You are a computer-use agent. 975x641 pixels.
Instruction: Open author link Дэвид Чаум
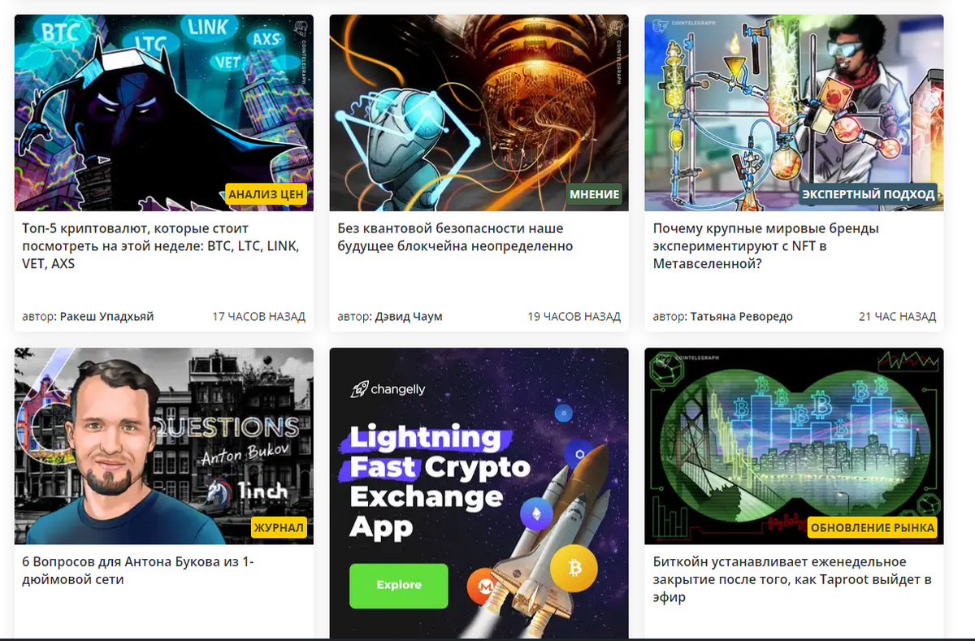point(409,317)
